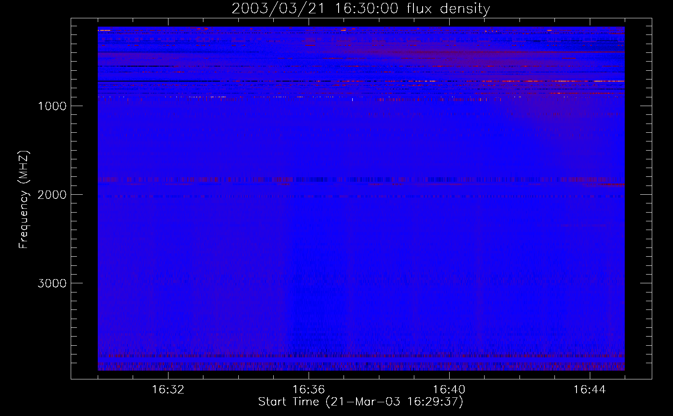The image size is (673, 416).
Task: Click the 3000 frequency tick label
Action: point(52,283)
